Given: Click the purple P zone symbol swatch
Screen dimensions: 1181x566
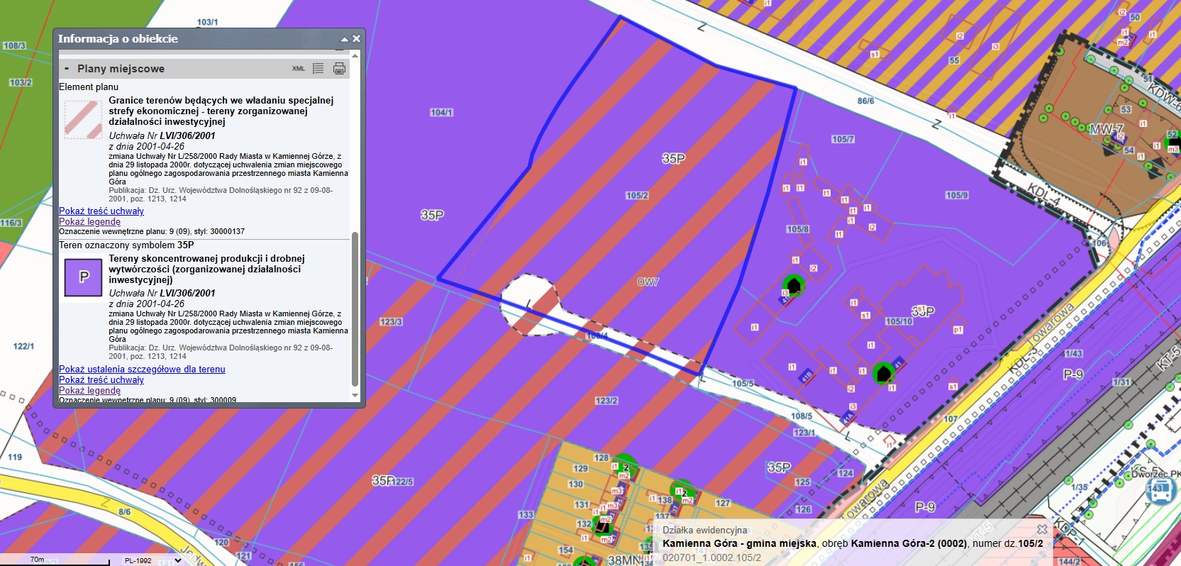Looking at the screenshot, I should (x=84, y=277).
